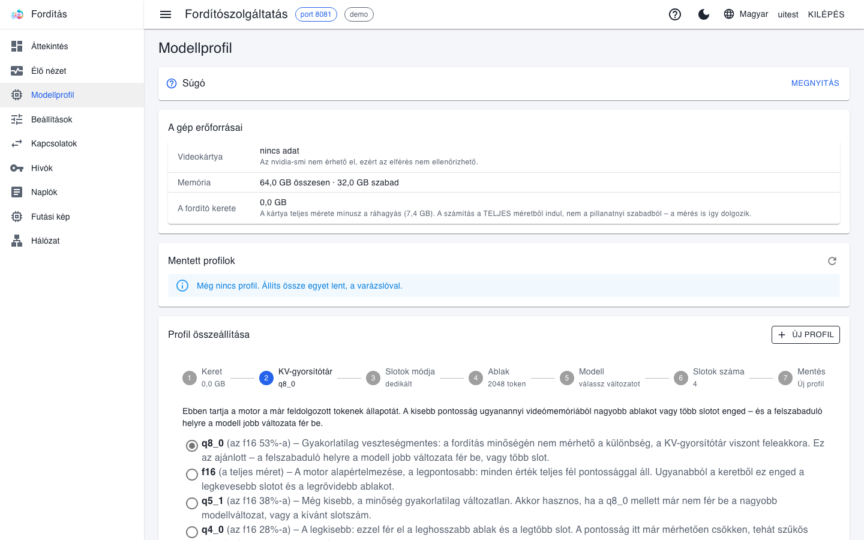Screen dimensions: 864x540
Task: Click the Súgó question mark icon
Action: click(x=172, y=83)
